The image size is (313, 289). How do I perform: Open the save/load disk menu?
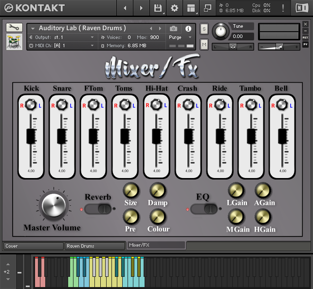point(158,8)
